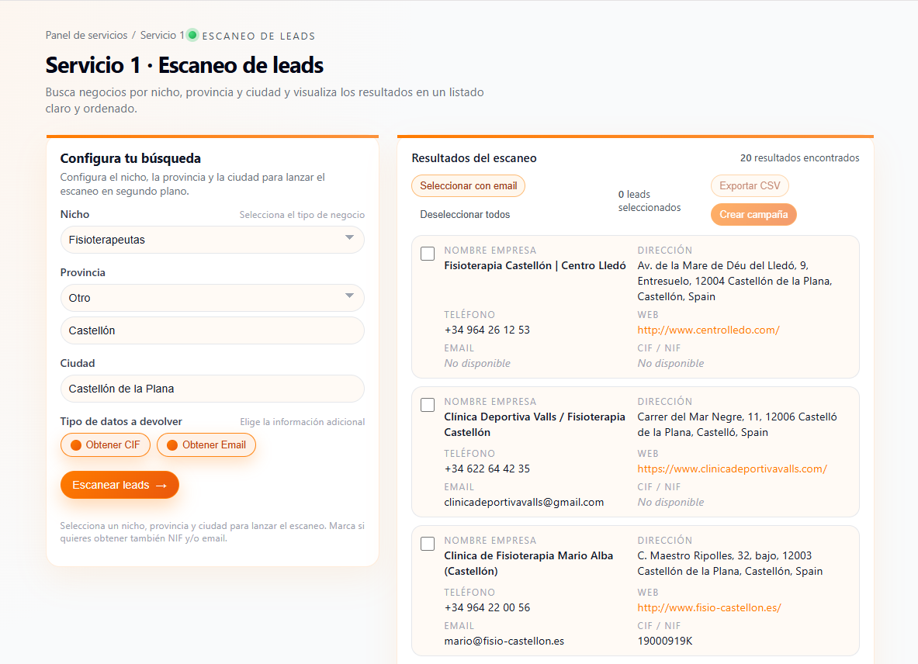The height and width of the screenshot is (664, 918).
Task: Start the scan with Escanear leads button
Action: click(120, 485)
